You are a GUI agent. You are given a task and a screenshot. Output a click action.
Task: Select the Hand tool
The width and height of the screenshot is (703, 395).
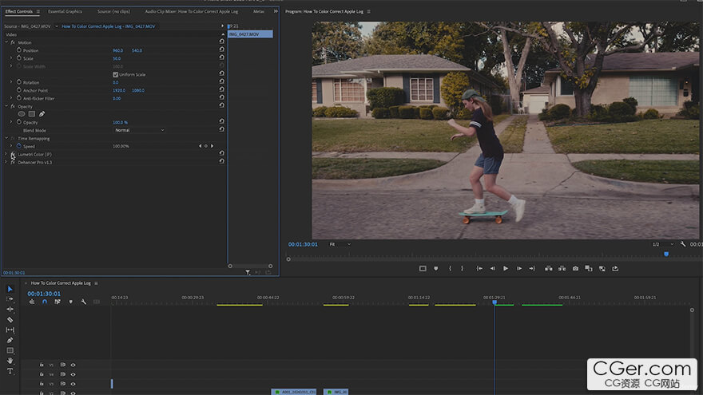pyautogui.click(x=10, y=361)
